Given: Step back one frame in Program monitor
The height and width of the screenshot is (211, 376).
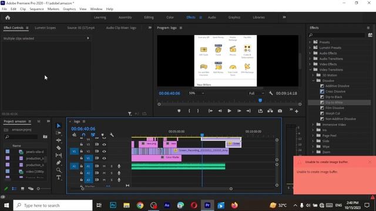Looking at the screenshot, I should tap(220, 111).
